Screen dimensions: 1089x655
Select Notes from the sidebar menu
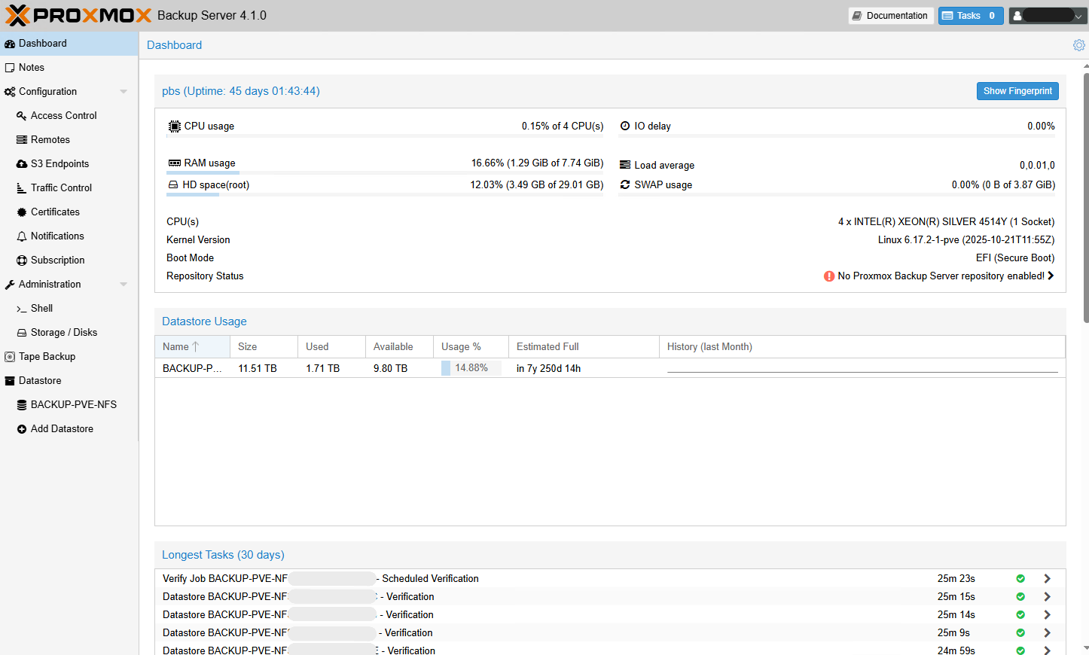click(30, 67)
